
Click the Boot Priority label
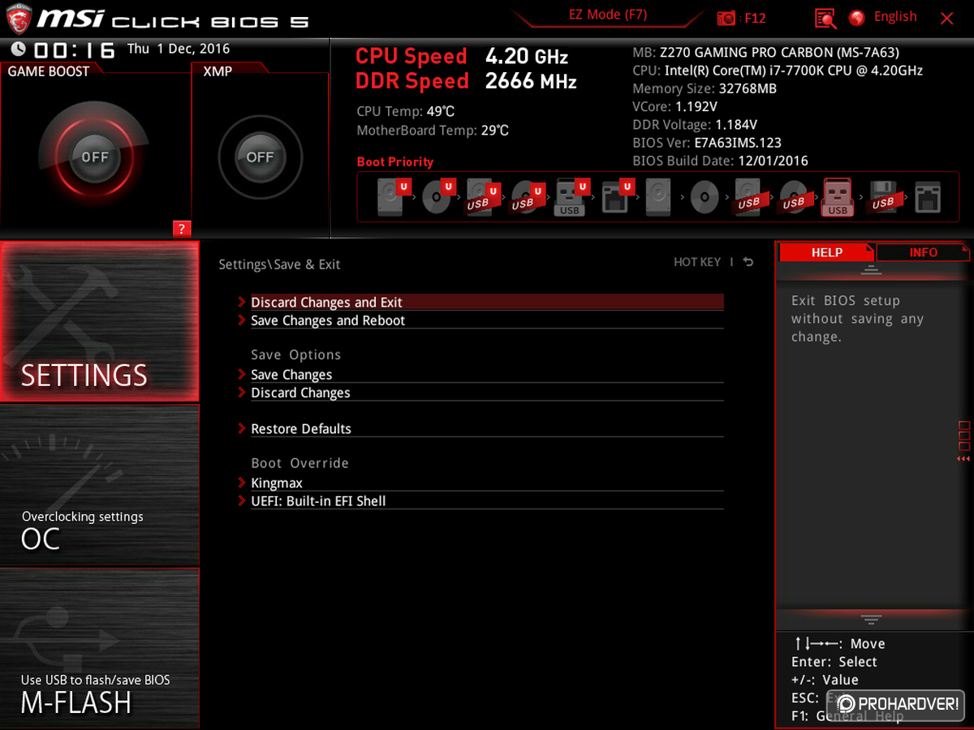(x=395, y=161)
